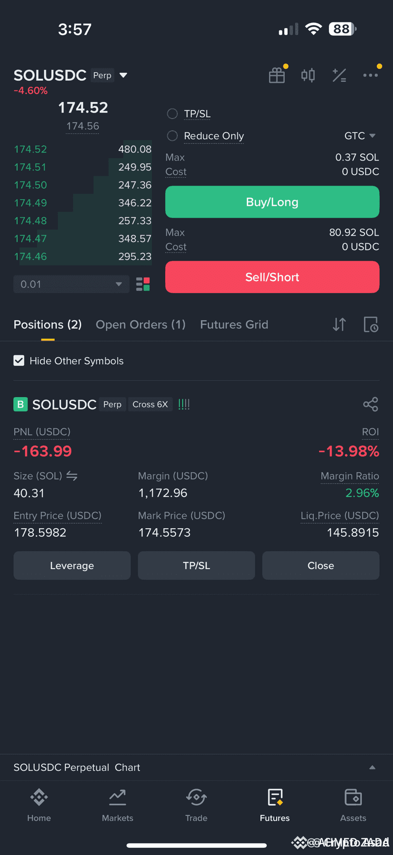
Task: Open the GTC time-in-force dropdown
Action: click(x=360, y=136)
